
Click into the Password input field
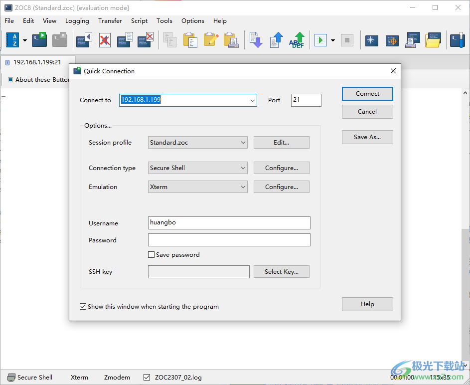(229, 240)
